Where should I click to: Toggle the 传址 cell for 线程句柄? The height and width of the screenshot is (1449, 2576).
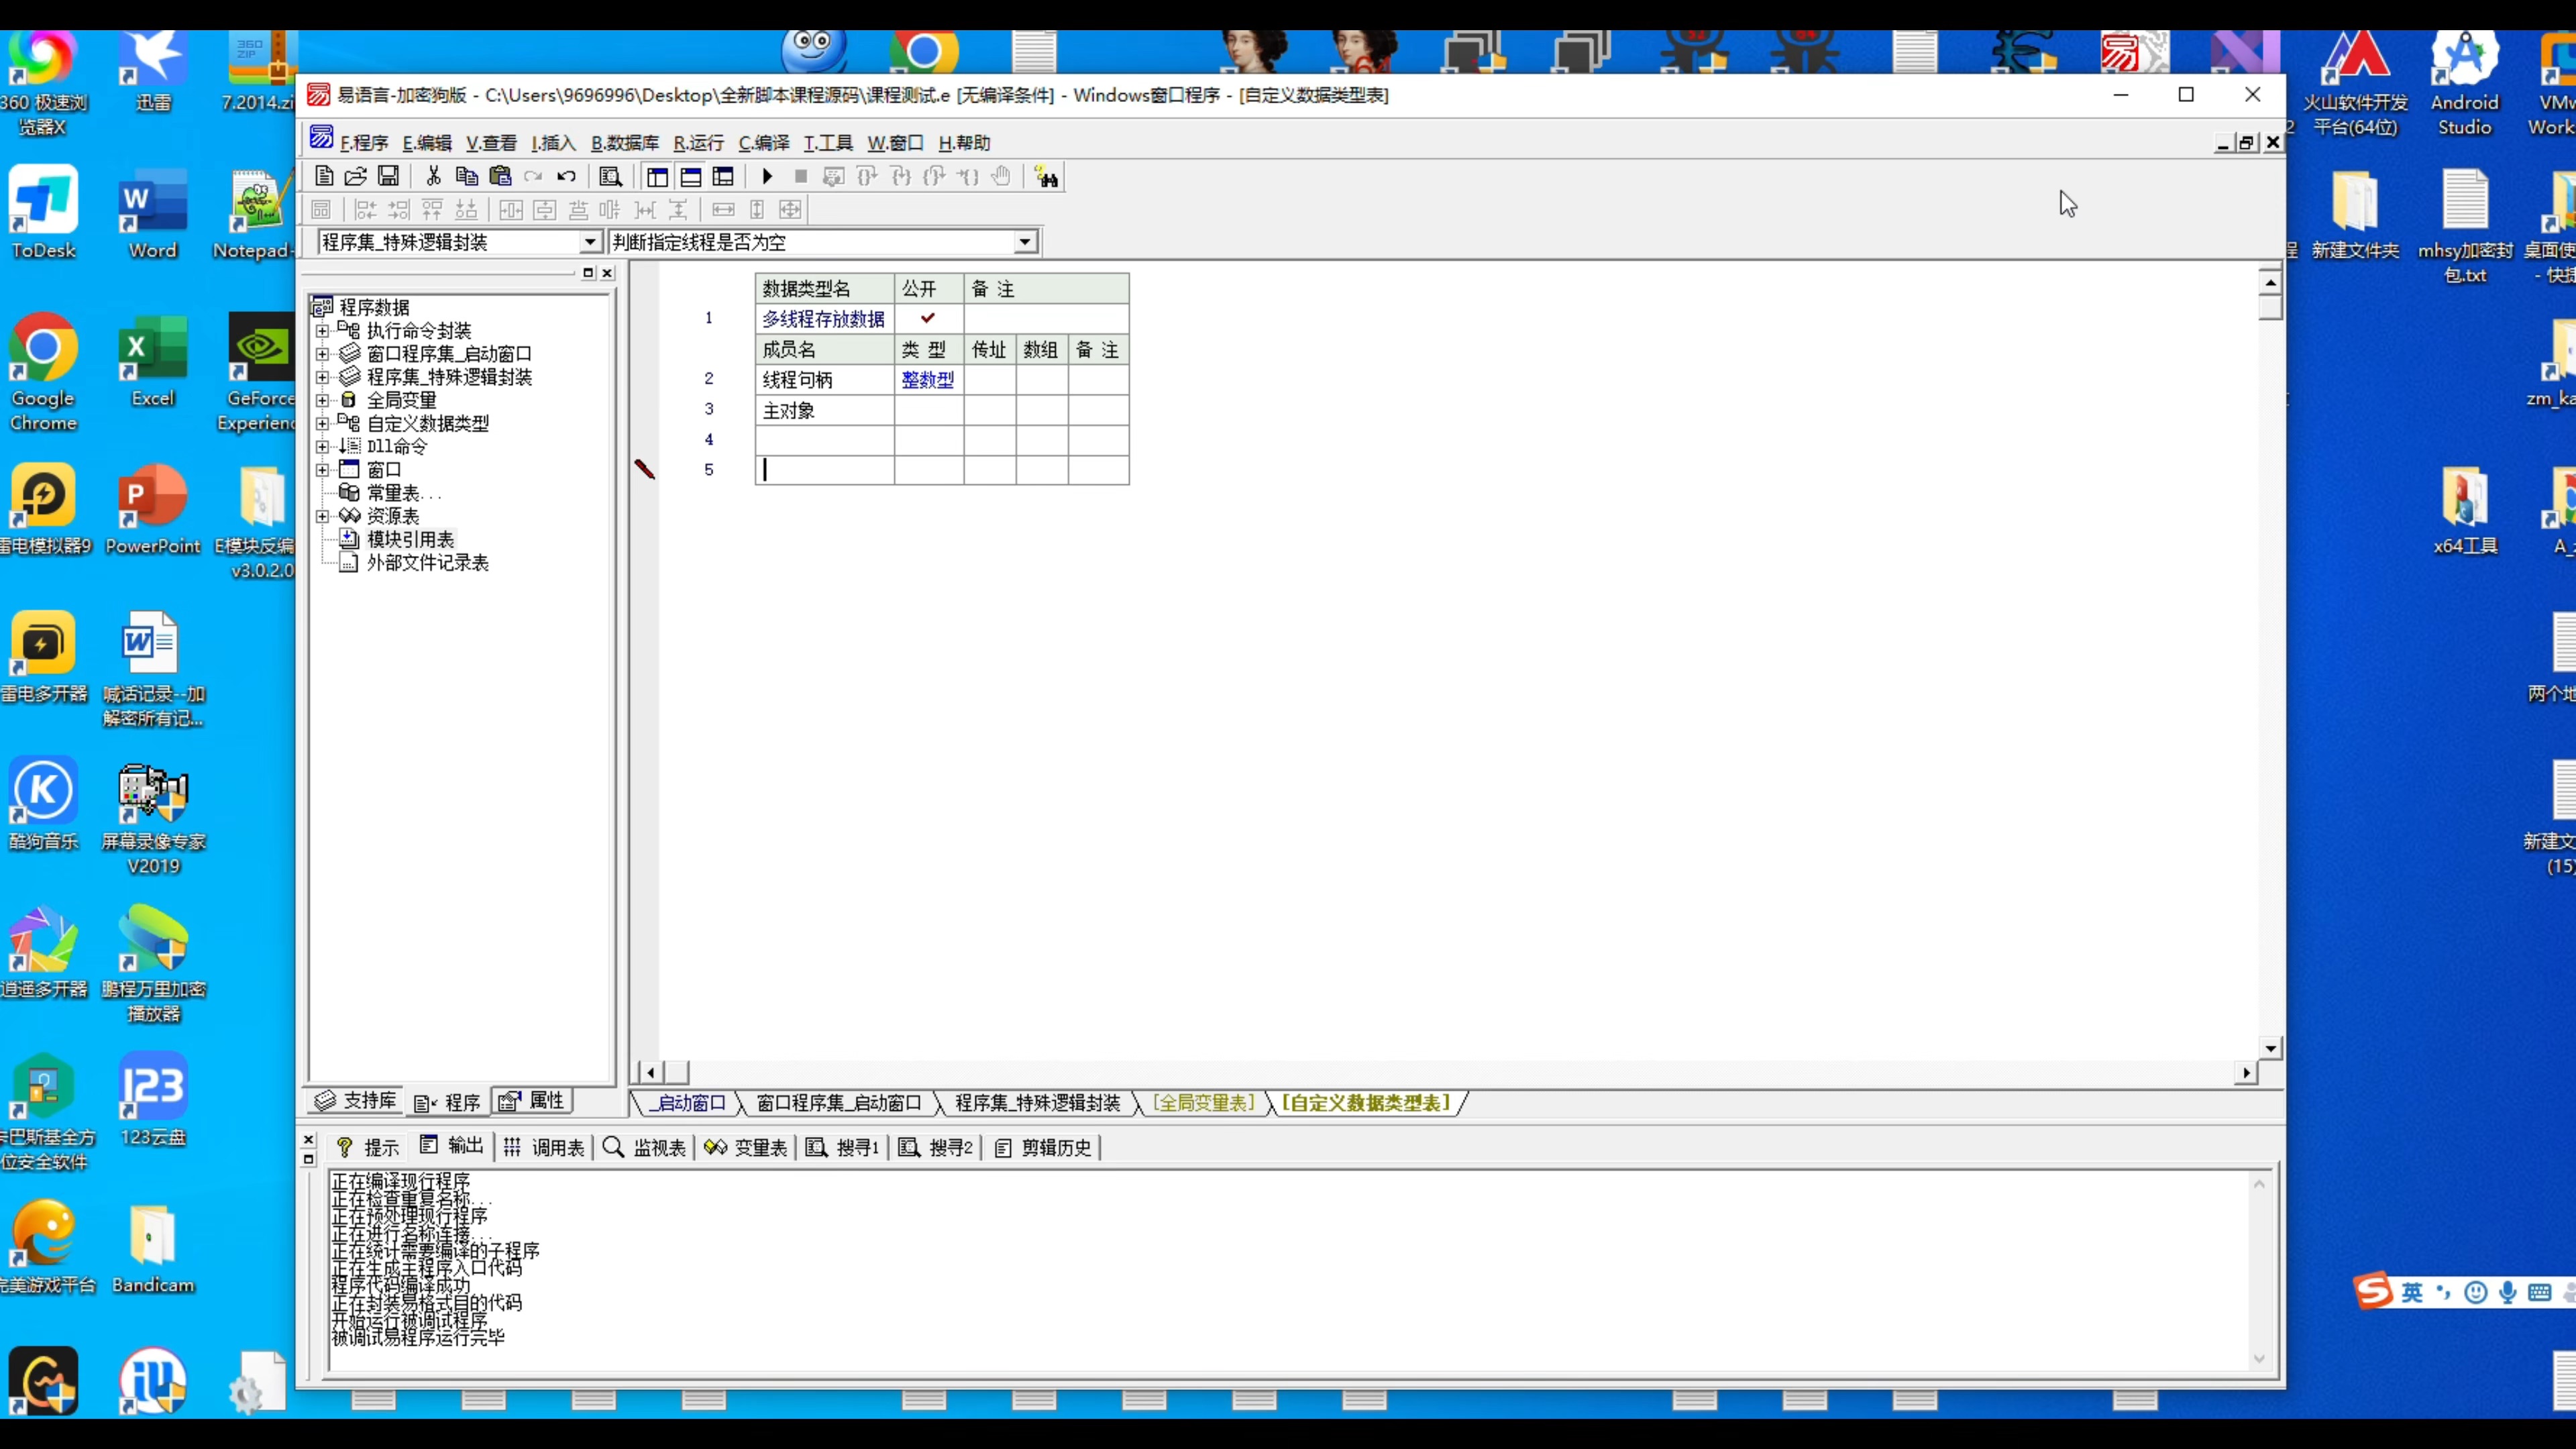[x=989, y=380]
